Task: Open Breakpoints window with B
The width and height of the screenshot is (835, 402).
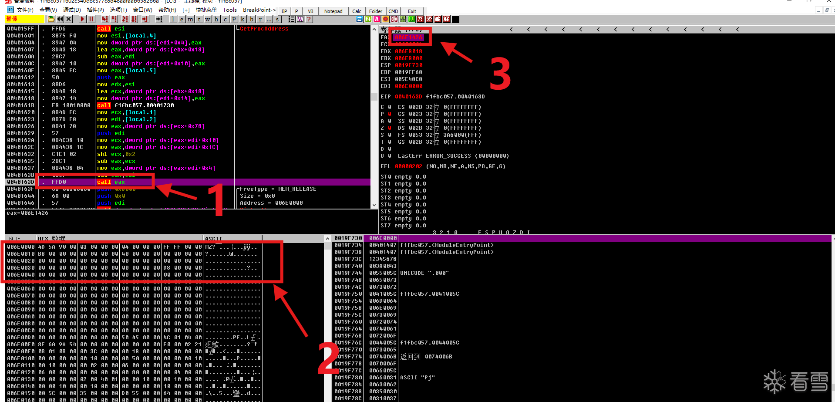Action: click(x=252, y=19)
